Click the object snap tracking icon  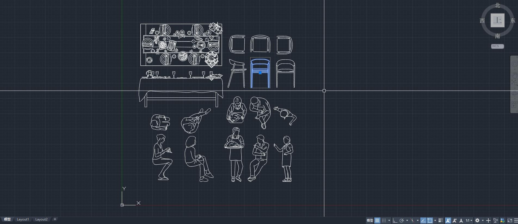pyautogui.click(x=423, y=220)
